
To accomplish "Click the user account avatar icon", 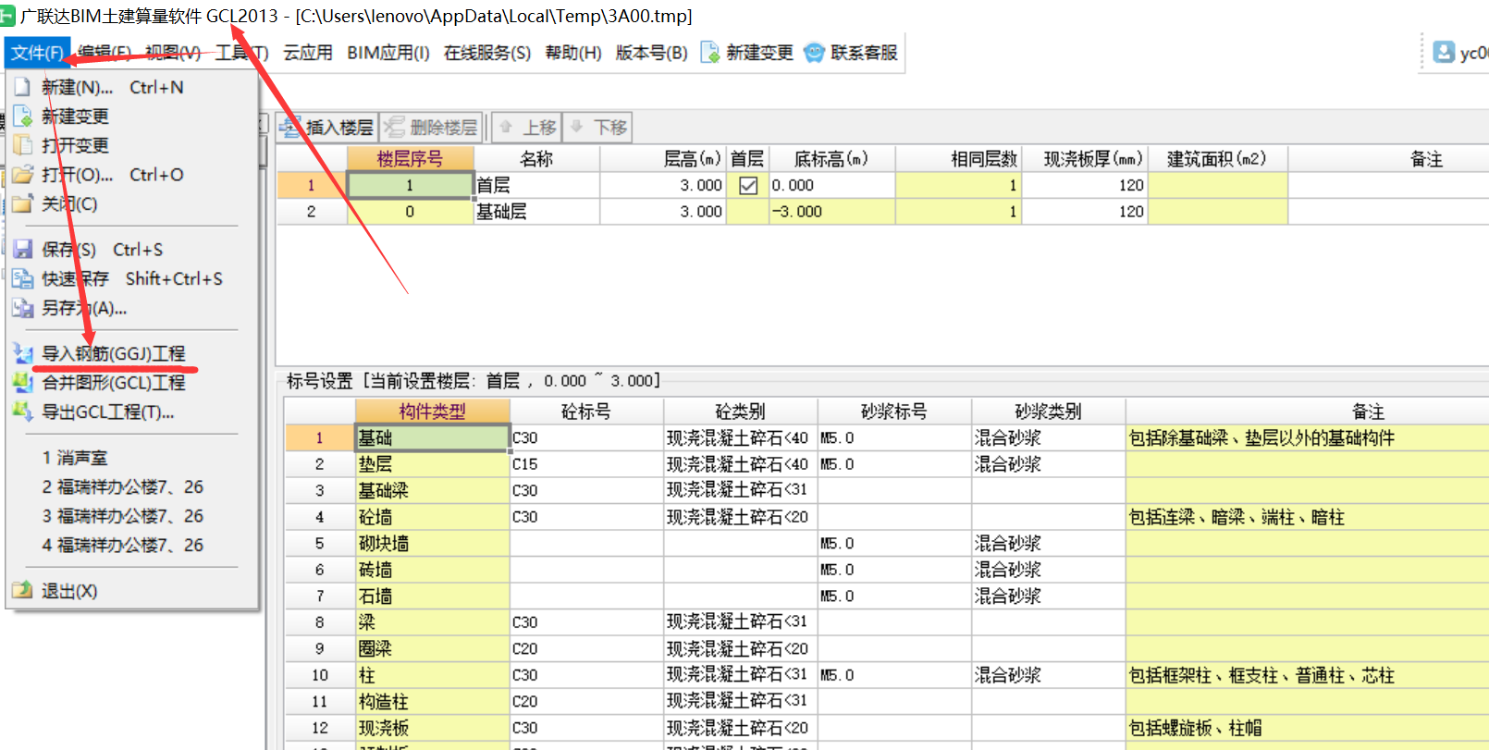I will [1444, 53].
